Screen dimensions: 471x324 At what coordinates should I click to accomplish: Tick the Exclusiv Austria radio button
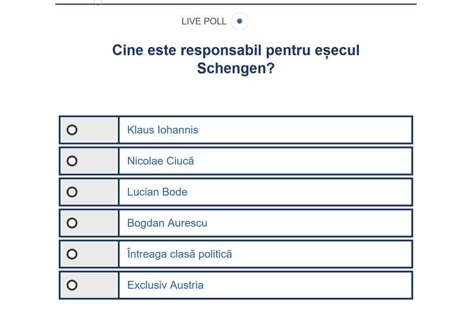point(72,285)
